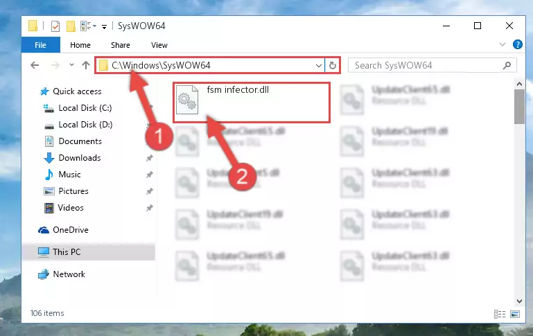This screenshot has height=336, width=533.
Task: Open the blue Help question mark icon
Action: (x=517, y=44)
